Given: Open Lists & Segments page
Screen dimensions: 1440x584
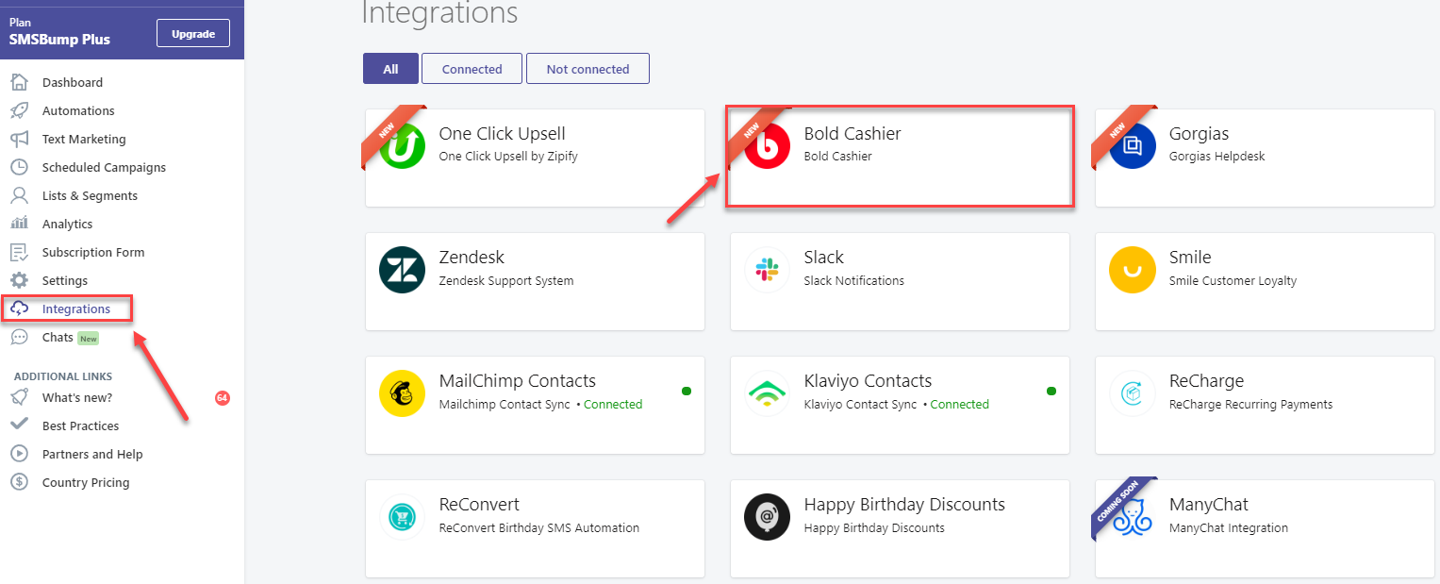Looking at the screenshot, I should [x=90, y=195].
